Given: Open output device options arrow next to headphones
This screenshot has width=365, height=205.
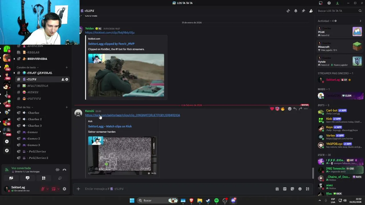Looking at the screenshot, I should [x=58, y=189].
